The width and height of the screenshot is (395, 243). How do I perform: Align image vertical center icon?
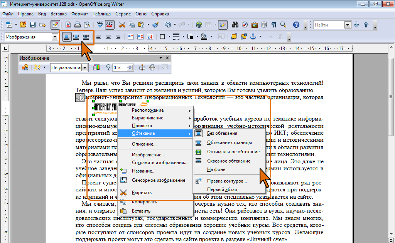(140, 37)
